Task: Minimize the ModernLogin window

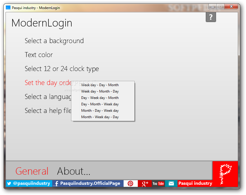Action: (x=213, y=7)
